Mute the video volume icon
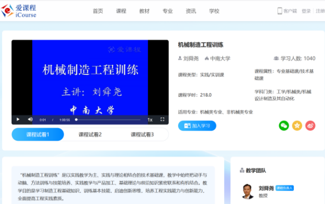The image size is (325, 204). pyautogui.click(x=31, y=119)
